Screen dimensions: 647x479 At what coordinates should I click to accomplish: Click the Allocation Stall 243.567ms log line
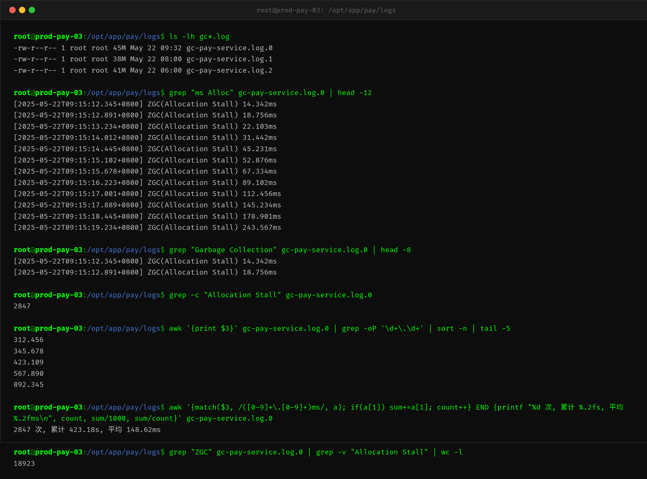pos(147,228)
